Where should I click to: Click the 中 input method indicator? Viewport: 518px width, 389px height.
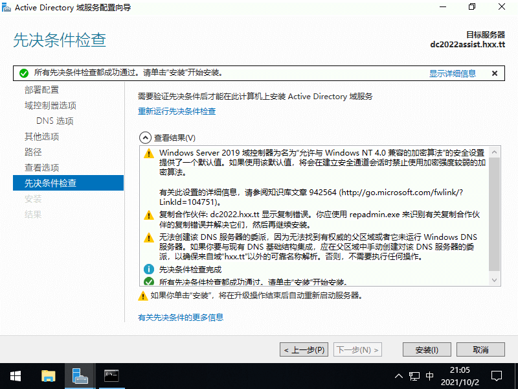click(x=430, y=376)
